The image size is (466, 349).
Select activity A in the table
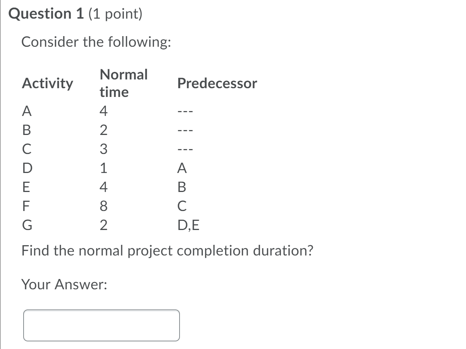pos(26,111)
